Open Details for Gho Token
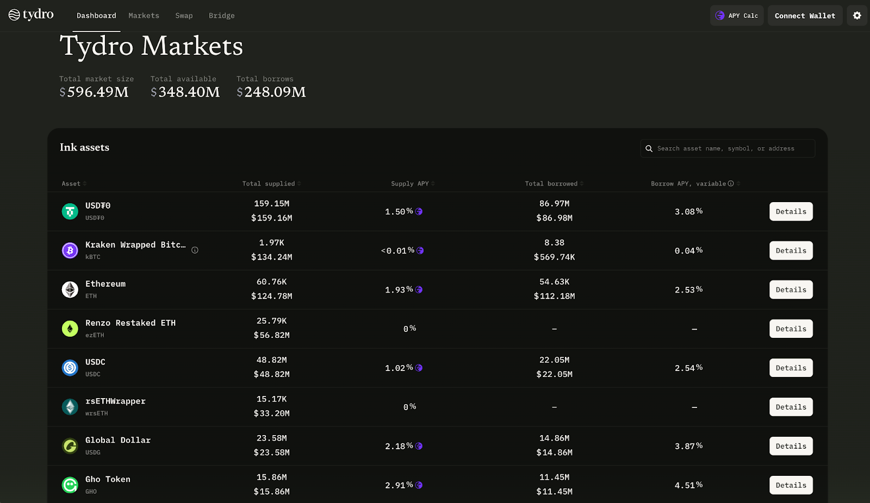870x503 pixels. [791, 485]
